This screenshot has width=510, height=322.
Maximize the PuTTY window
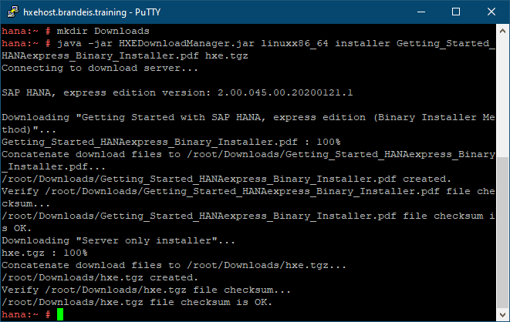(x=456, y=12)
